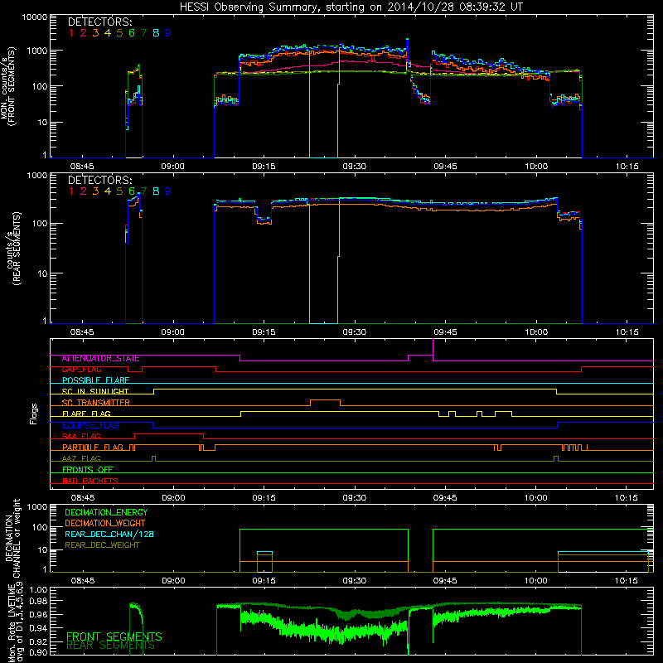Select orange detector 3 in front segments legend
This screenshot has height=663, width=663.
coord(95,33)
